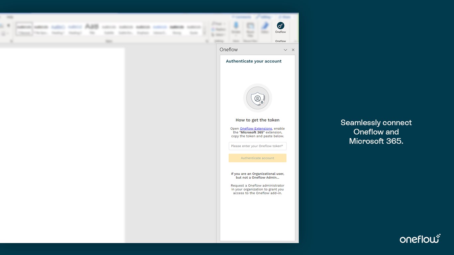This screenshot has width=454, height=255.
Task: Close the Oneflow task pane
Action: (x=293, y=50)
